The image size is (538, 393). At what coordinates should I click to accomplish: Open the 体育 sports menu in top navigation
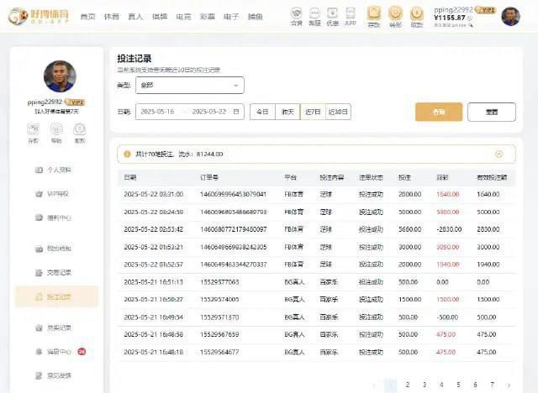click(x=111, y=16)
